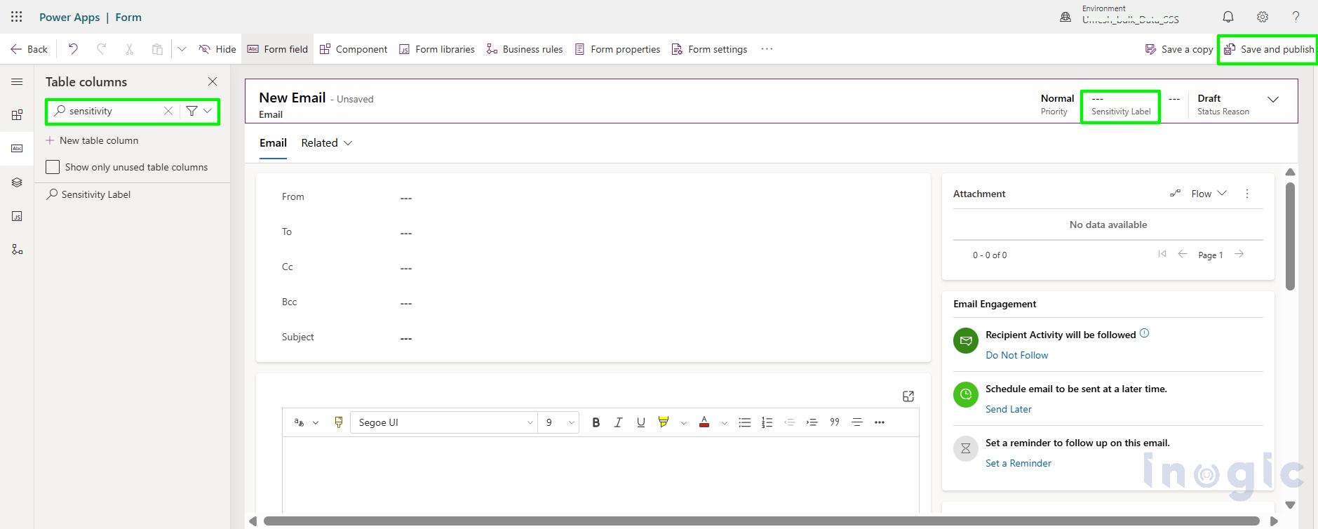Decrease indent in editor

coord(789,422)
